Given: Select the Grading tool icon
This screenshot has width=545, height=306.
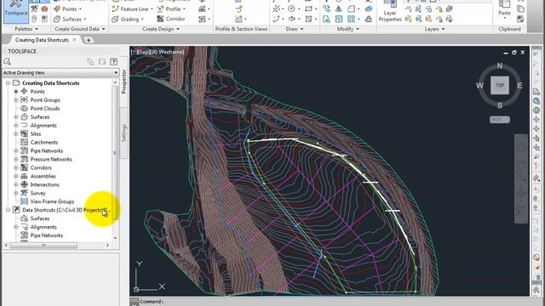Looking at the screenshot, I should [115, 19].
